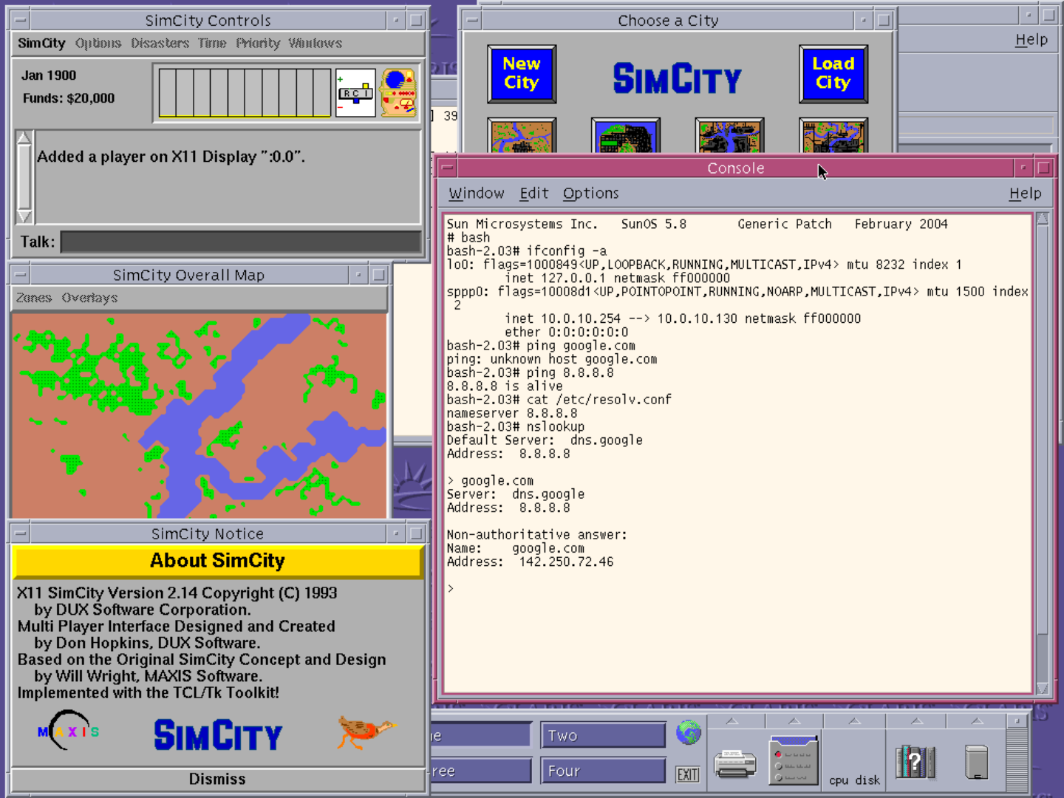Click the city evaluation face icon
The height and width of the screenshot is (798, 1064).
point(399,92)
